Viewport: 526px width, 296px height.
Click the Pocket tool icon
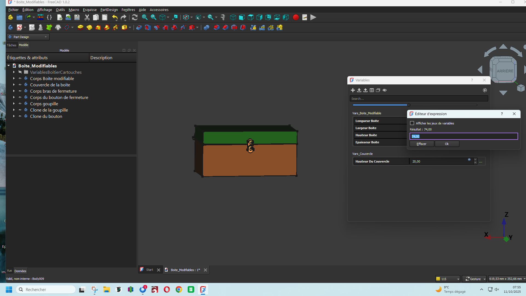click(139, 27)
